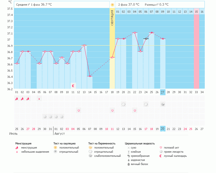This screenshot has width=216, height=173.
Task: Click the heart icon on cycle day 12
Action: click(x=79, y=111)
